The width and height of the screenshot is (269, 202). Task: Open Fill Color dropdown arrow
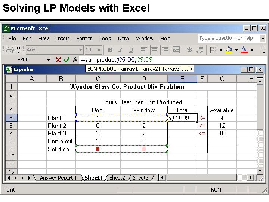click(x=236, y=50)
